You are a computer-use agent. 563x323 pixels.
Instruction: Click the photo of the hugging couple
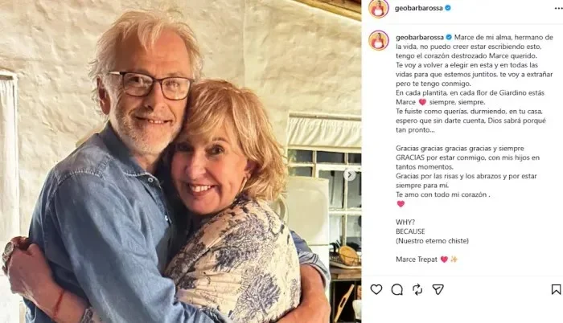tap(181, 161)
